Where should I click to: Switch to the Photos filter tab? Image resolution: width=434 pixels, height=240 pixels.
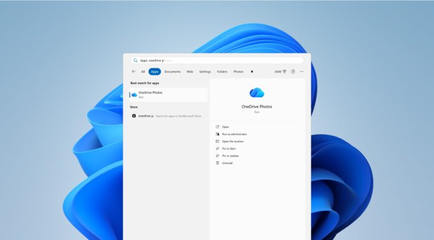tap(238, 72)
